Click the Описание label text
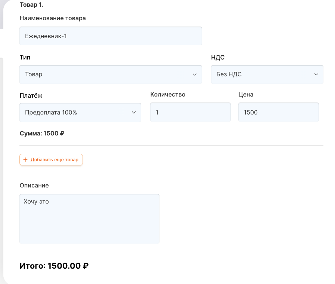The height and width of the screenshot is (284, 335). tap(34, 185)
